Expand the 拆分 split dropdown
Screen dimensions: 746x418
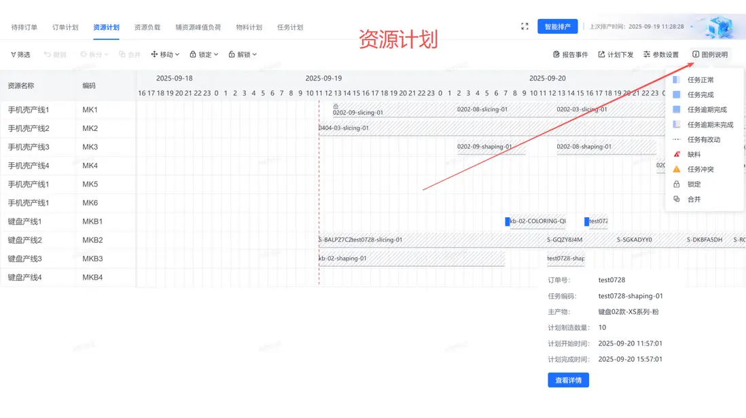(94, 54)
